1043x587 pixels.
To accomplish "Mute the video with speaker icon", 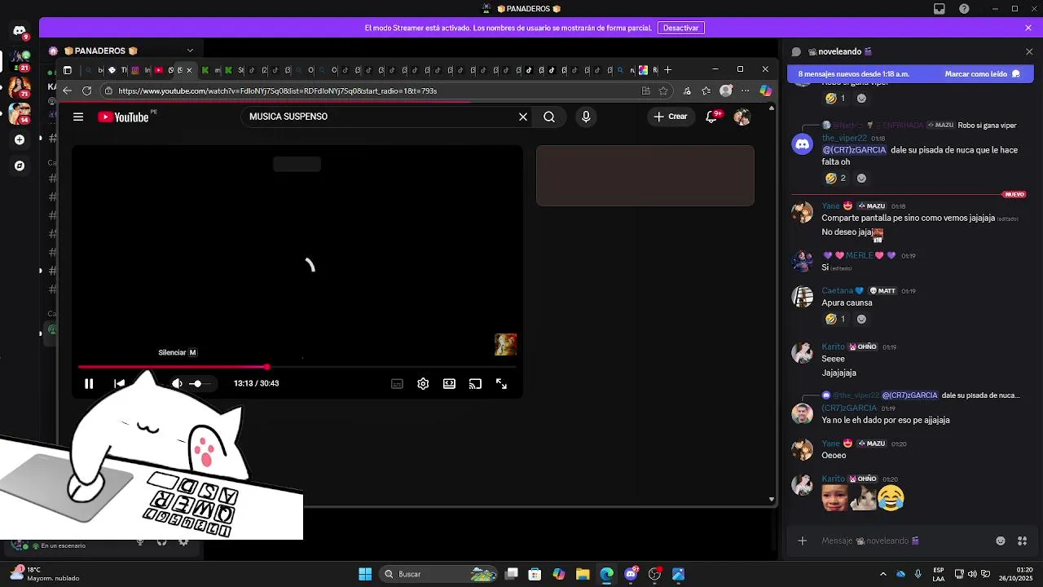I will pos(177,383).
